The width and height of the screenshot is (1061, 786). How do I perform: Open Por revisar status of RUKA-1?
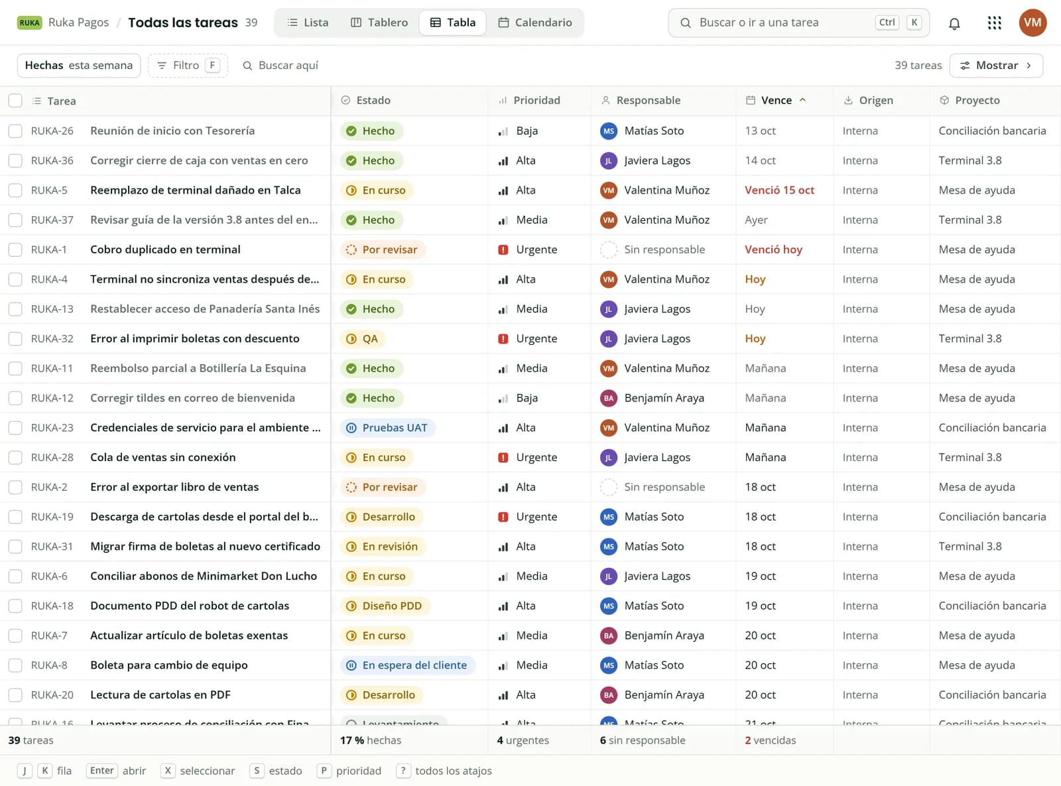coord(383,250)
